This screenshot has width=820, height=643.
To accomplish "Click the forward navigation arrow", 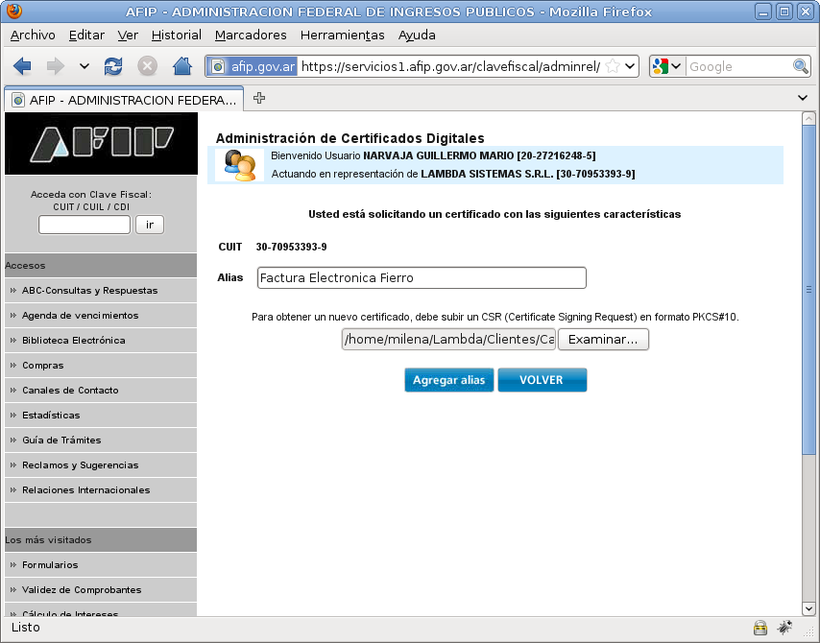I will pyautogui.click(x=55, y=66).
